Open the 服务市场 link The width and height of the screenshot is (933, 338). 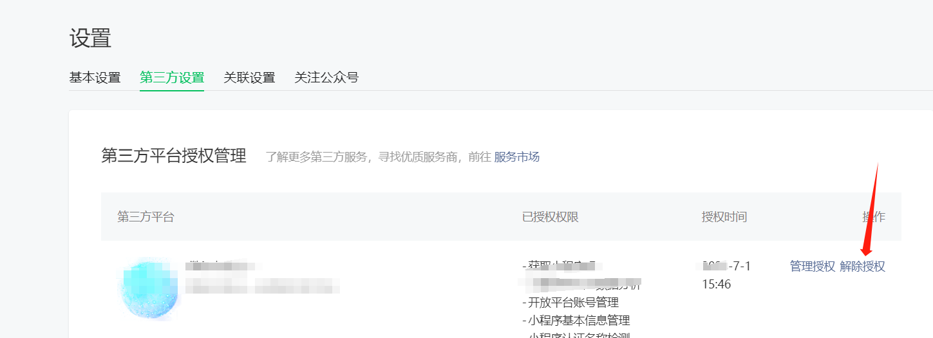516,156
